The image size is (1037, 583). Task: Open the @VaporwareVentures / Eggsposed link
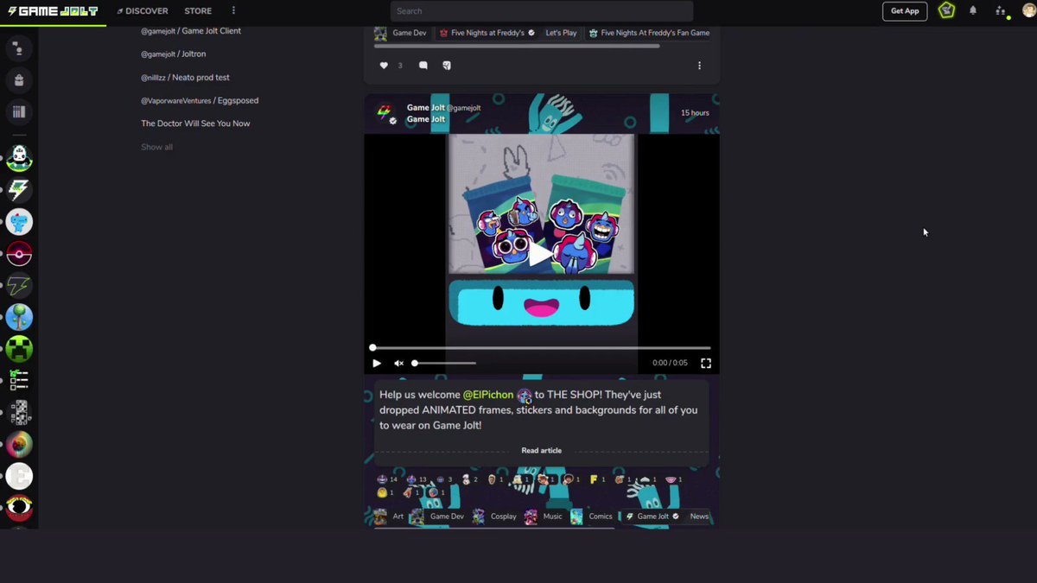(x=200, y=100)
